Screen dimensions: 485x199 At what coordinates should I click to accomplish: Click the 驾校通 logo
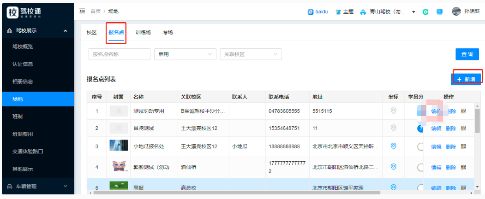24,12
